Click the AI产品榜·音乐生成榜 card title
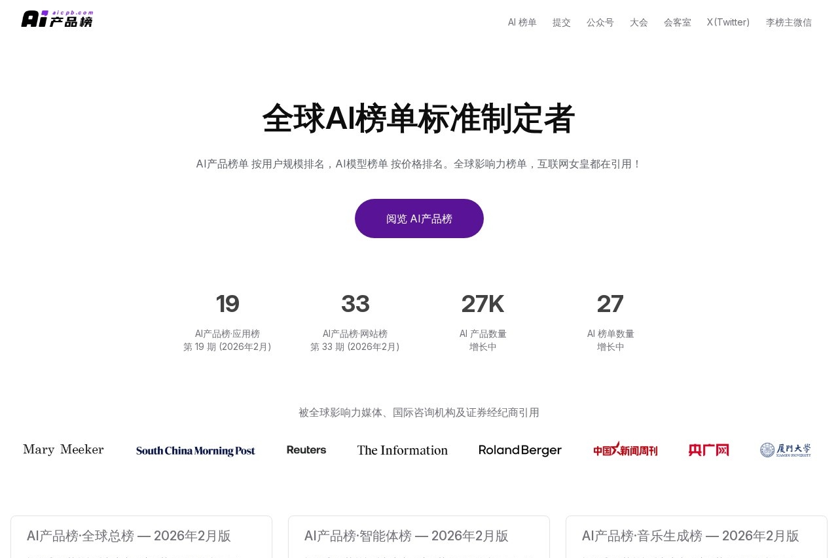Image resolution: width=838 pixels, height=558 pixels. tap(690, 536)
